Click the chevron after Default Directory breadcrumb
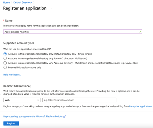The image size is (153, 128). tap(34, 3)
